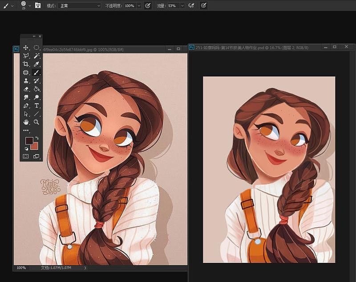Select the Crop tool

point(26,64)
